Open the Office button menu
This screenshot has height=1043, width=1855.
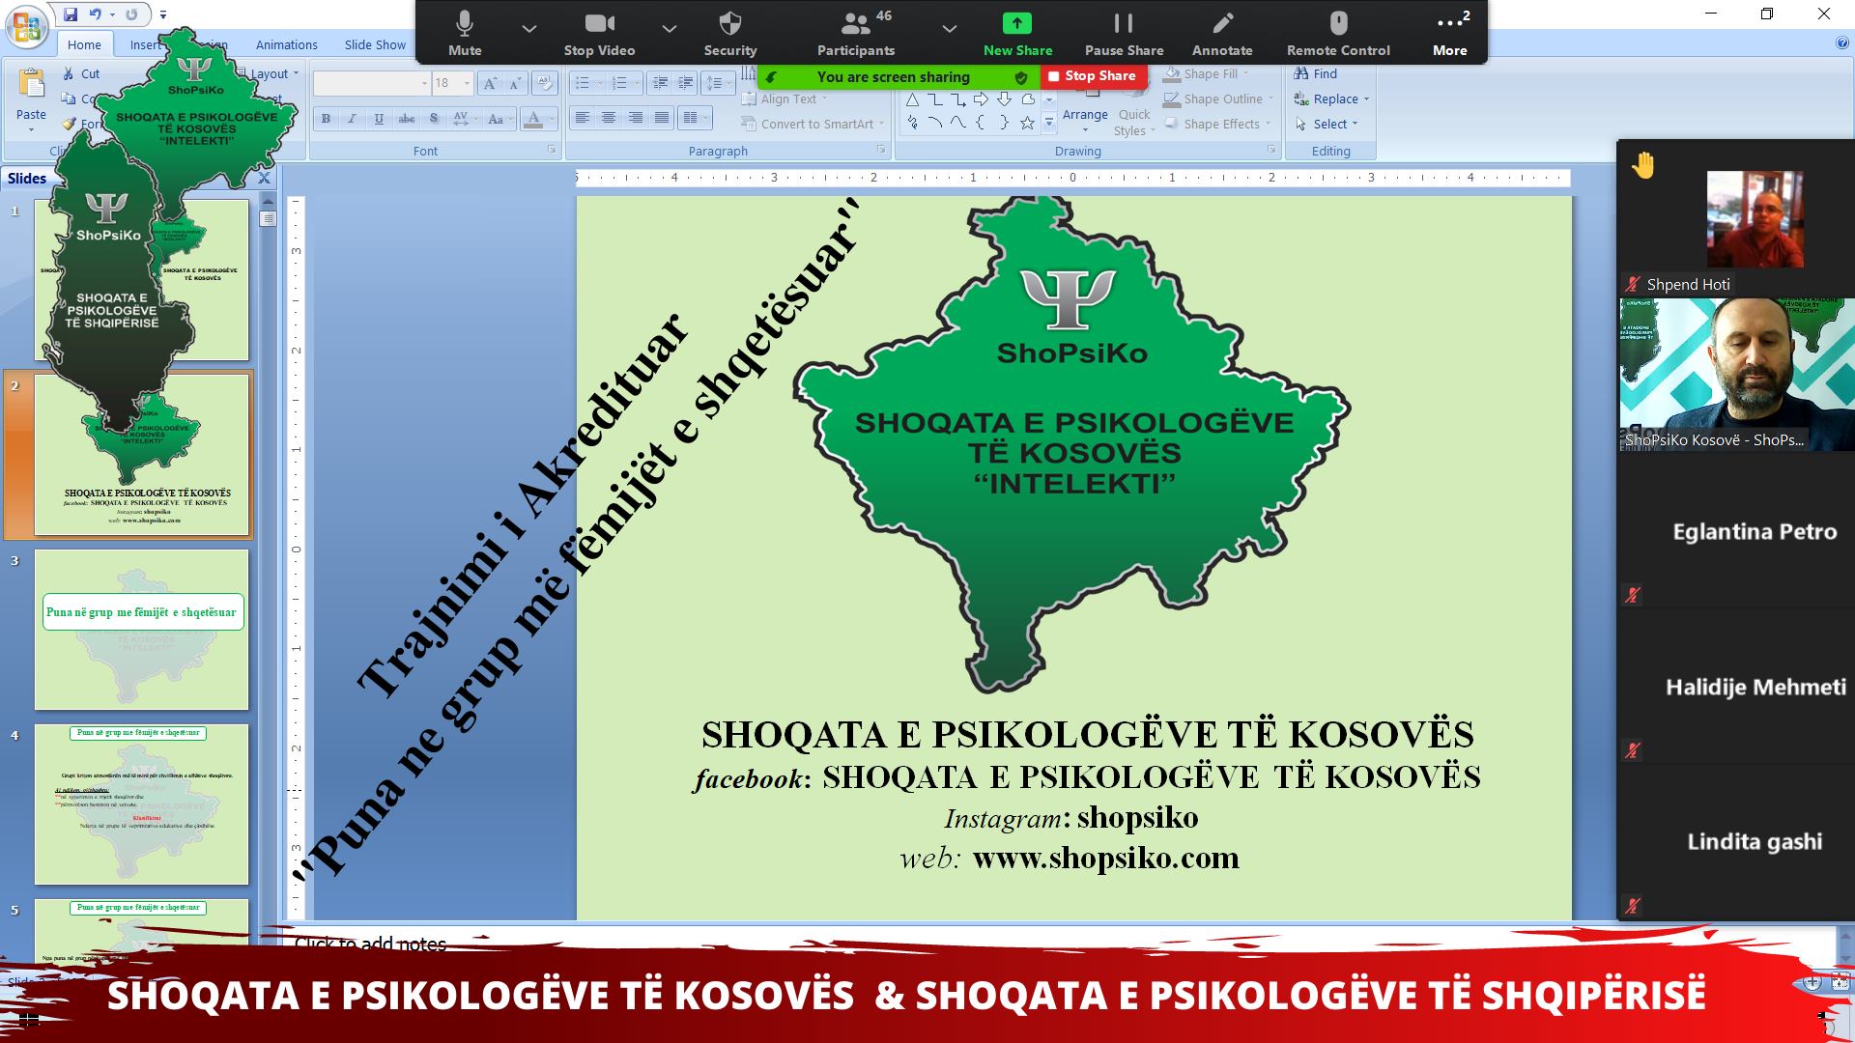click(26, 25)
